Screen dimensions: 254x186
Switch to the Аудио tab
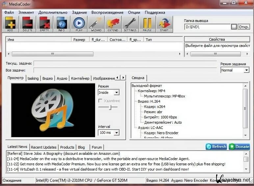click(62, 78)
